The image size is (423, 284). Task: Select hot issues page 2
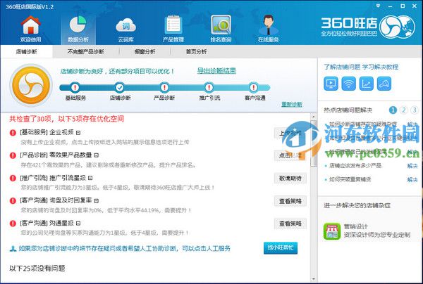click(x=403, y=110)
